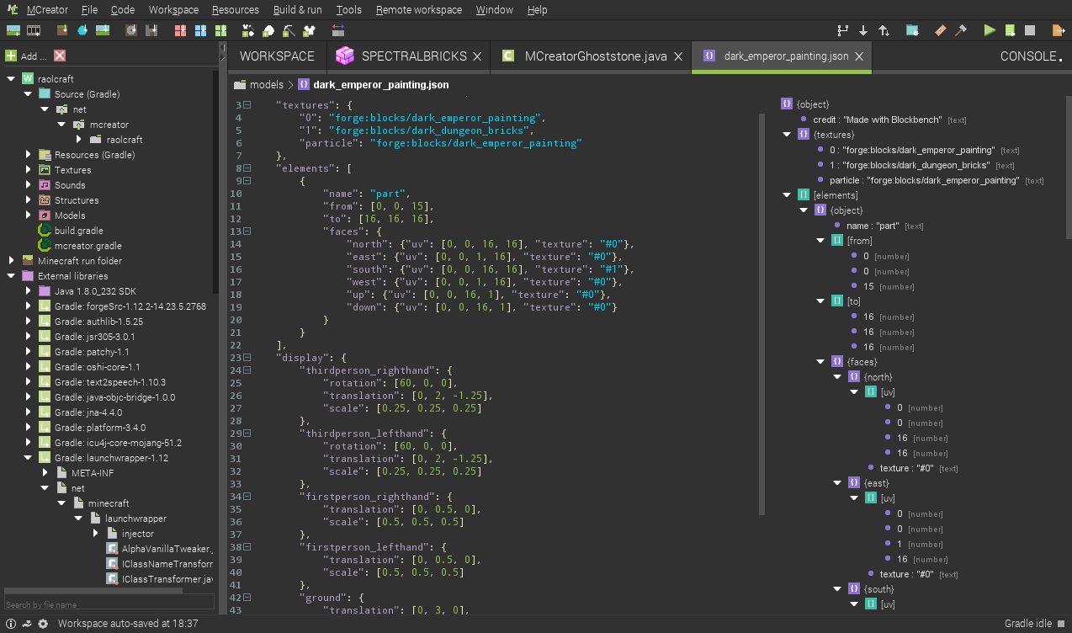Select the Gradle: forgeSrc-1.12.2-14.23.5.2768 library
Viewport: 1072px width, 633px height.
point(130,306)
